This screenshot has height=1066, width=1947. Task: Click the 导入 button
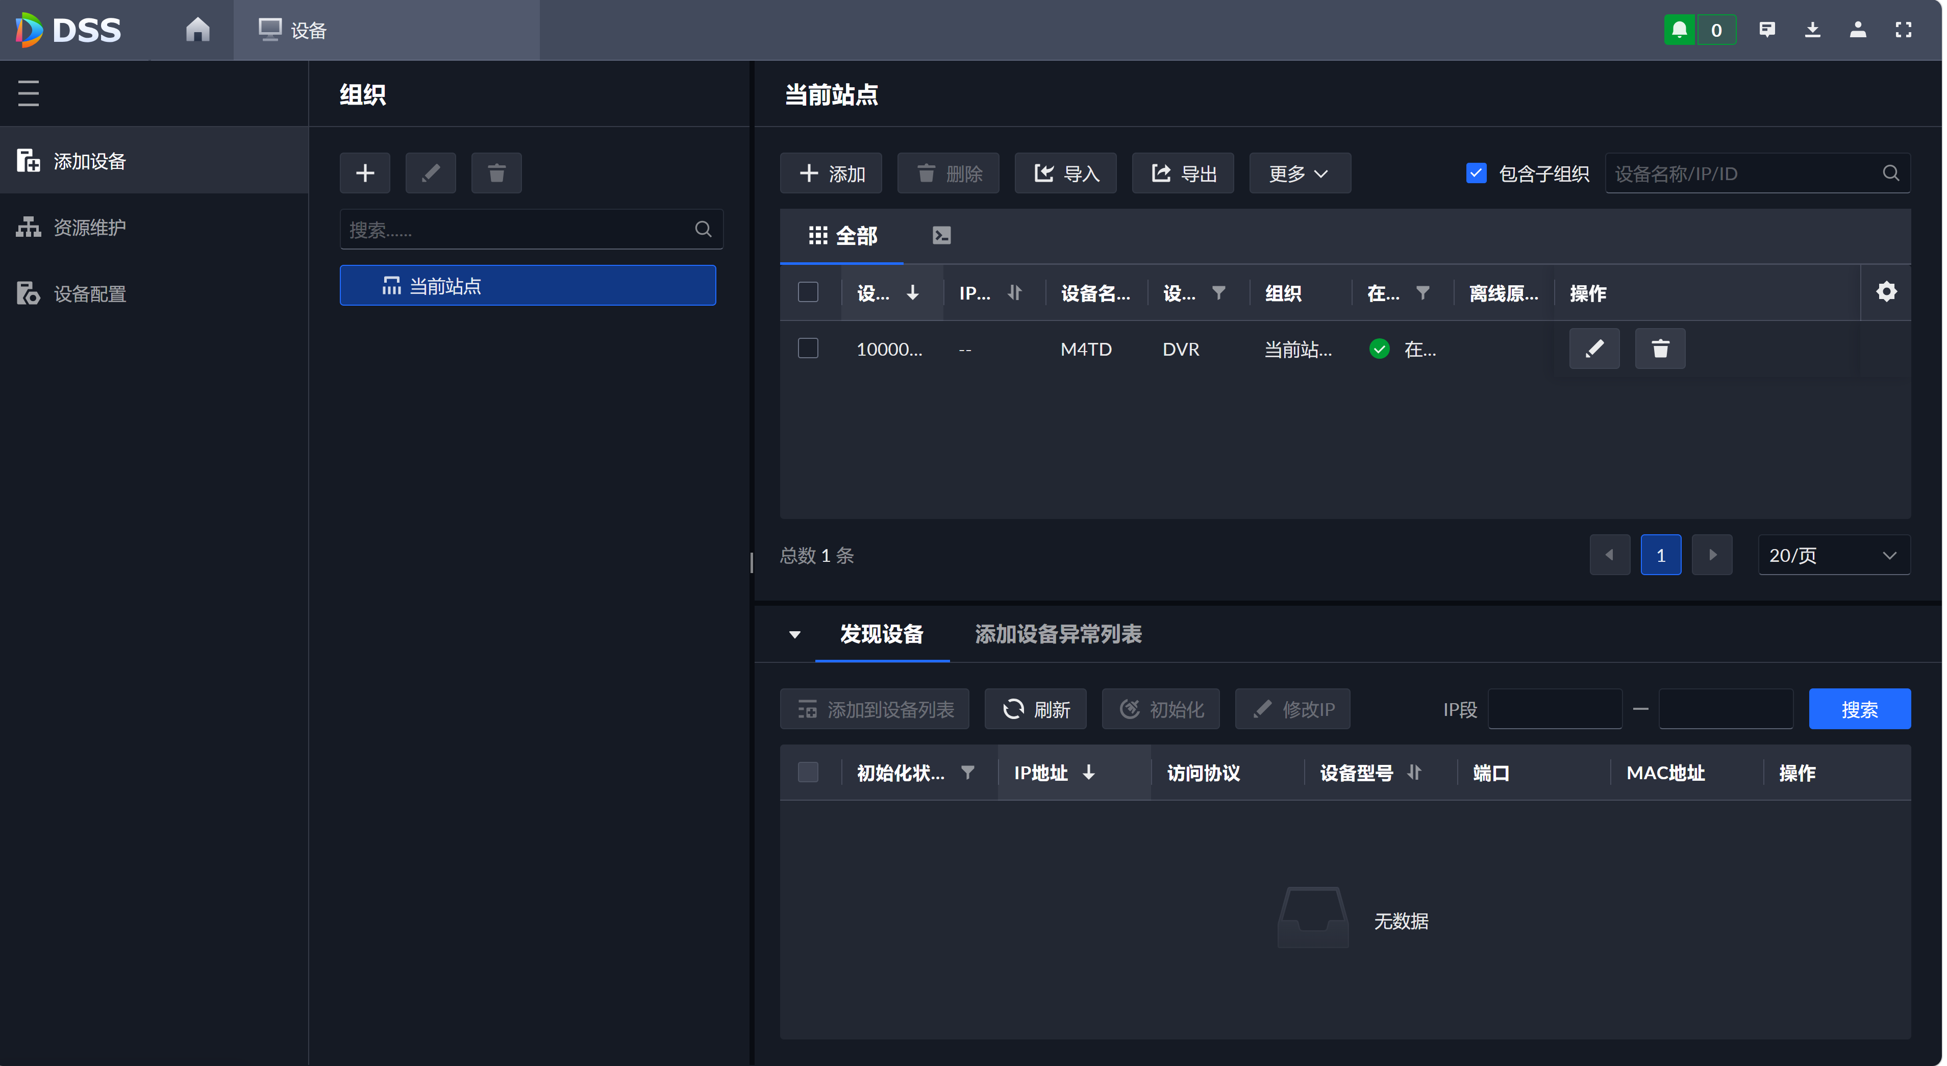[1066, 173]
